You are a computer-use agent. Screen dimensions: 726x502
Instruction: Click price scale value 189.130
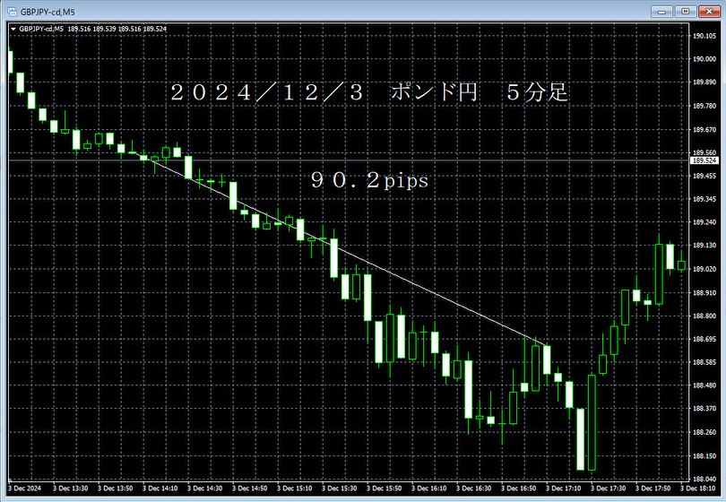tap(704, 245)
